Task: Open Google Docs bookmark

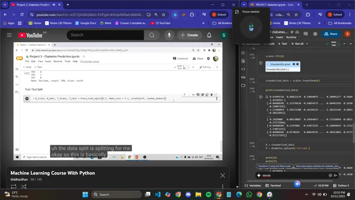Action: pos(86,23)
